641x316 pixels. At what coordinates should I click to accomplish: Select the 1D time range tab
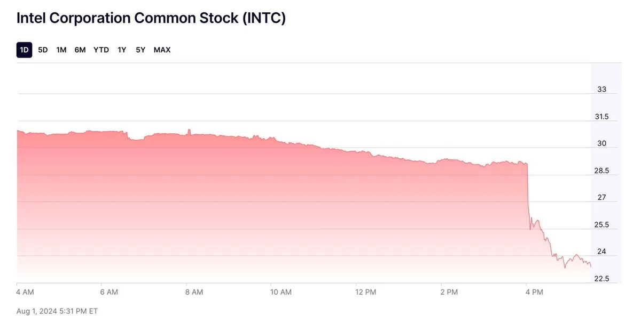24,50
